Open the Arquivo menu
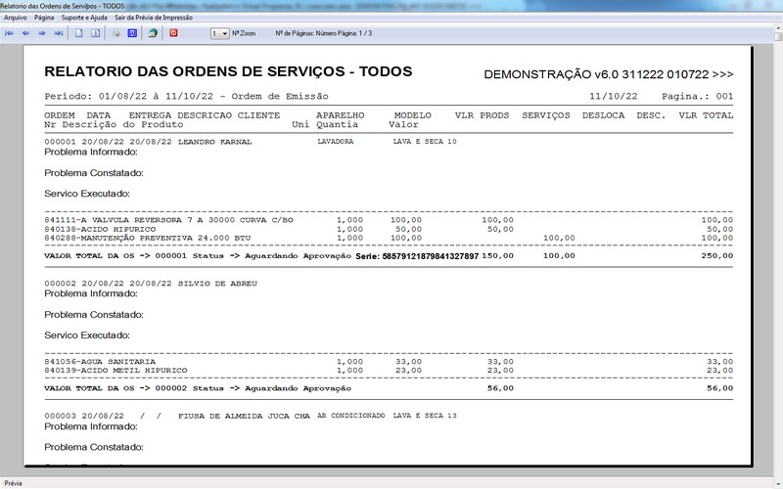This screenshot has height=489, width=783. click(x=16, y=18)
